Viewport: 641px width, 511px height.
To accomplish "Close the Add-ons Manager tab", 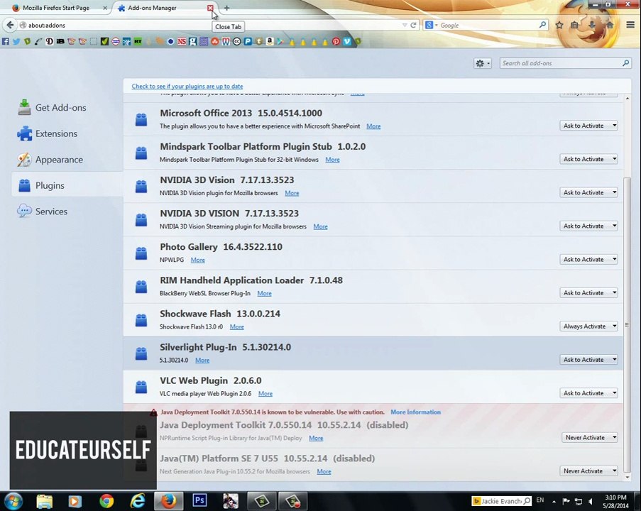I will 210,8.
